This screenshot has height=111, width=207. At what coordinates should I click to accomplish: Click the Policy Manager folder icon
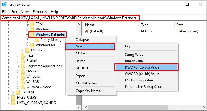point(37,40)
